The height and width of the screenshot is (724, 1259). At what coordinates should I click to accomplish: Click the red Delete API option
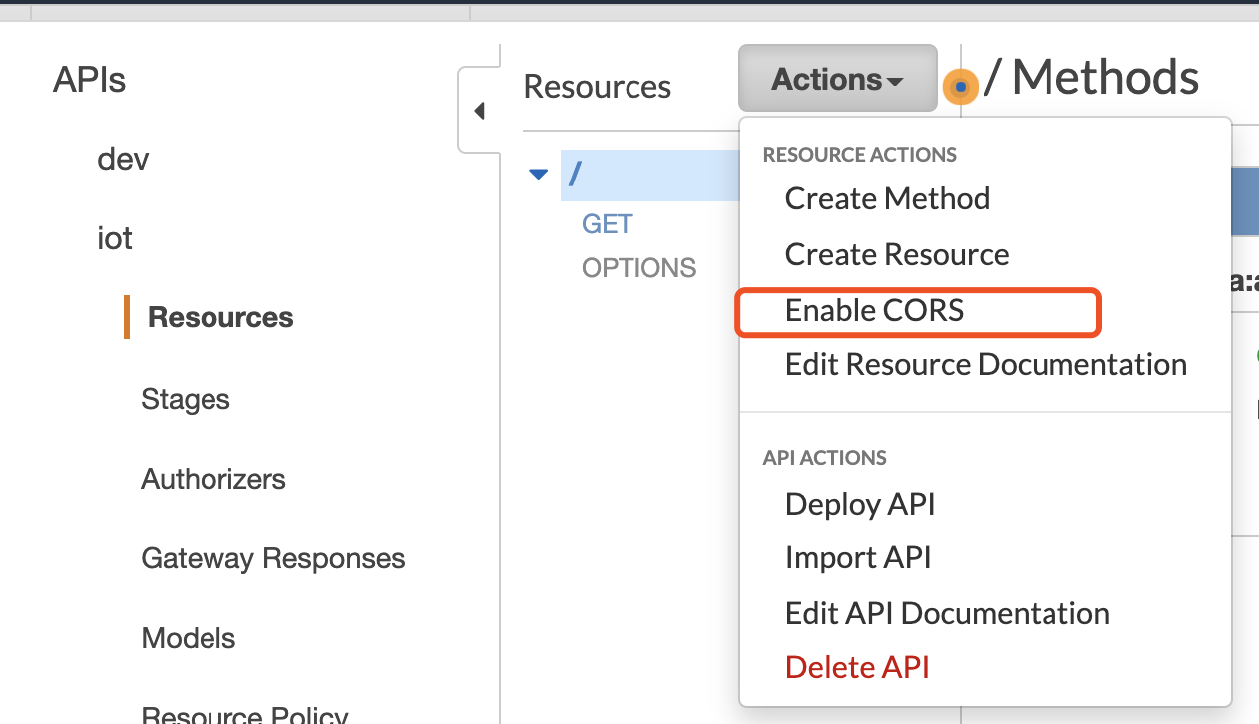[857, 666]
